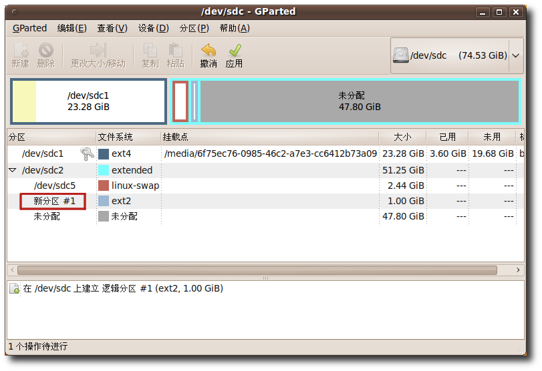The height and width of the screenshot is (371, 542).
Task: Select the thin blue ext2 block in disk map
Action: 194,101
